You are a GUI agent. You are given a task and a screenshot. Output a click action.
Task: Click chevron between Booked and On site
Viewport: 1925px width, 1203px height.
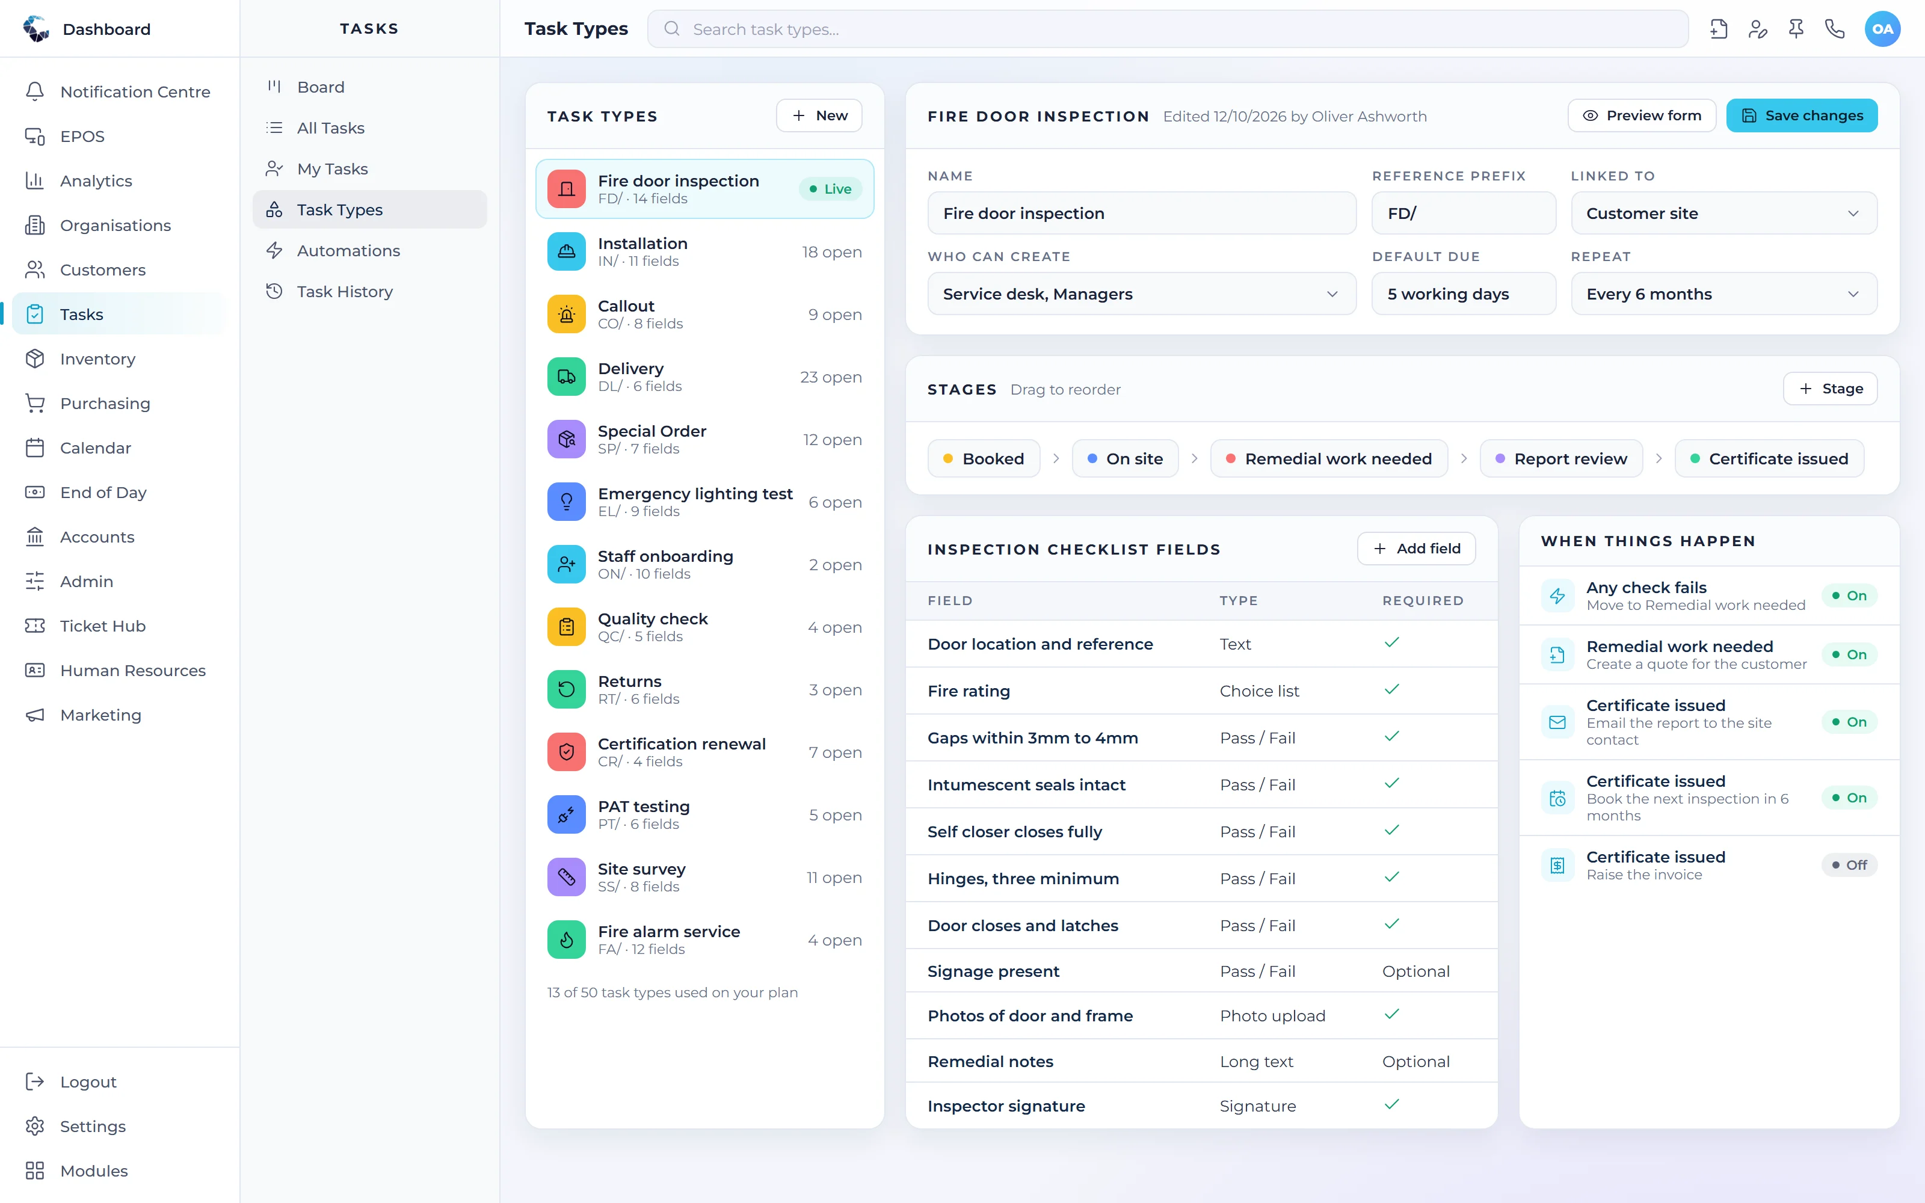click(x=1056, y=458)
